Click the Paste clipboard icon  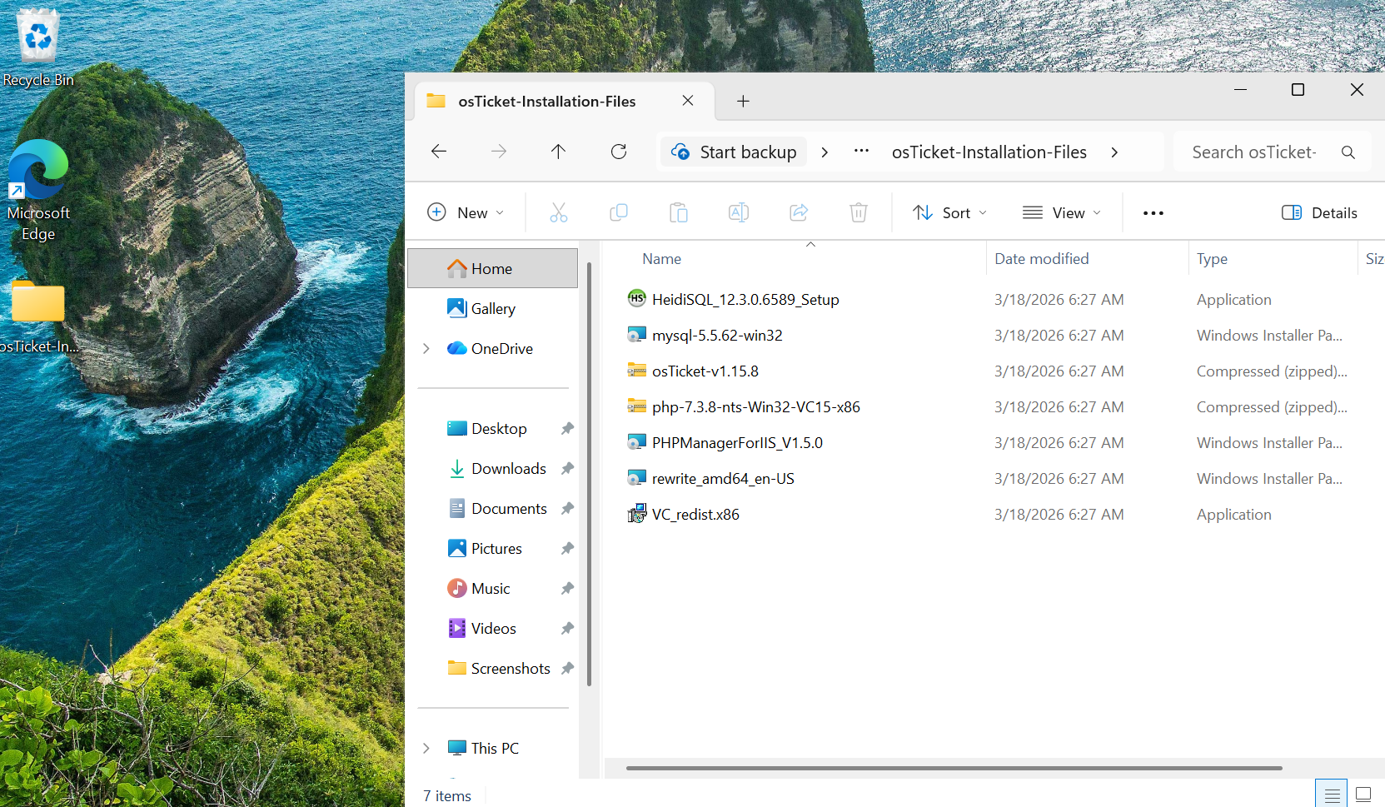point(679,213)
